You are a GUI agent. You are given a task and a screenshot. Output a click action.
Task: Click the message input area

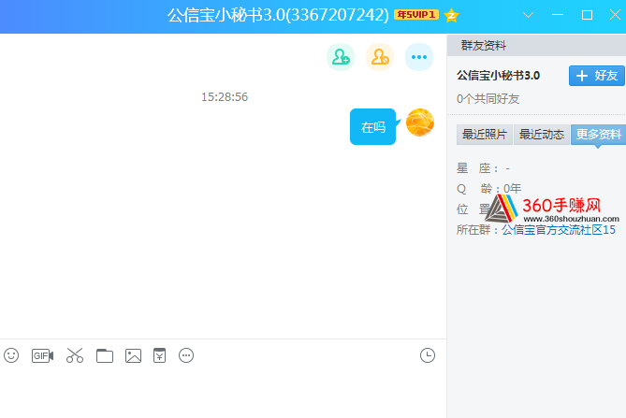pyautogui.click(x=223, y=393)
